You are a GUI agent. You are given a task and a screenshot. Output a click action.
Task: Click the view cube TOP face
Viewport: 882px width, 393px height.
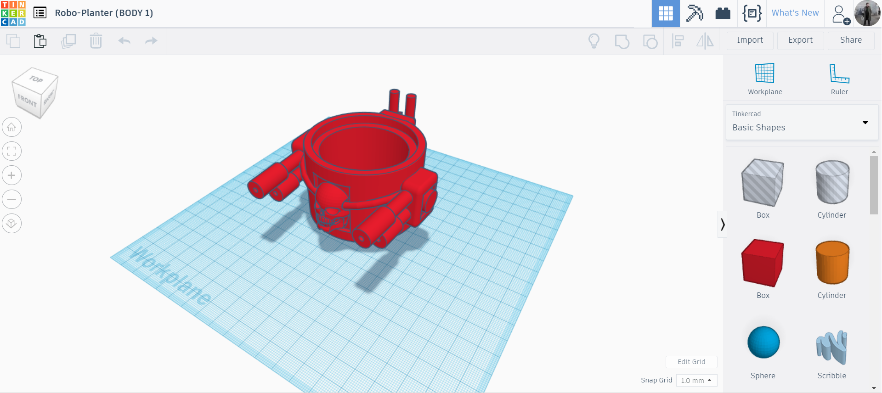click(x=36, y=79)
